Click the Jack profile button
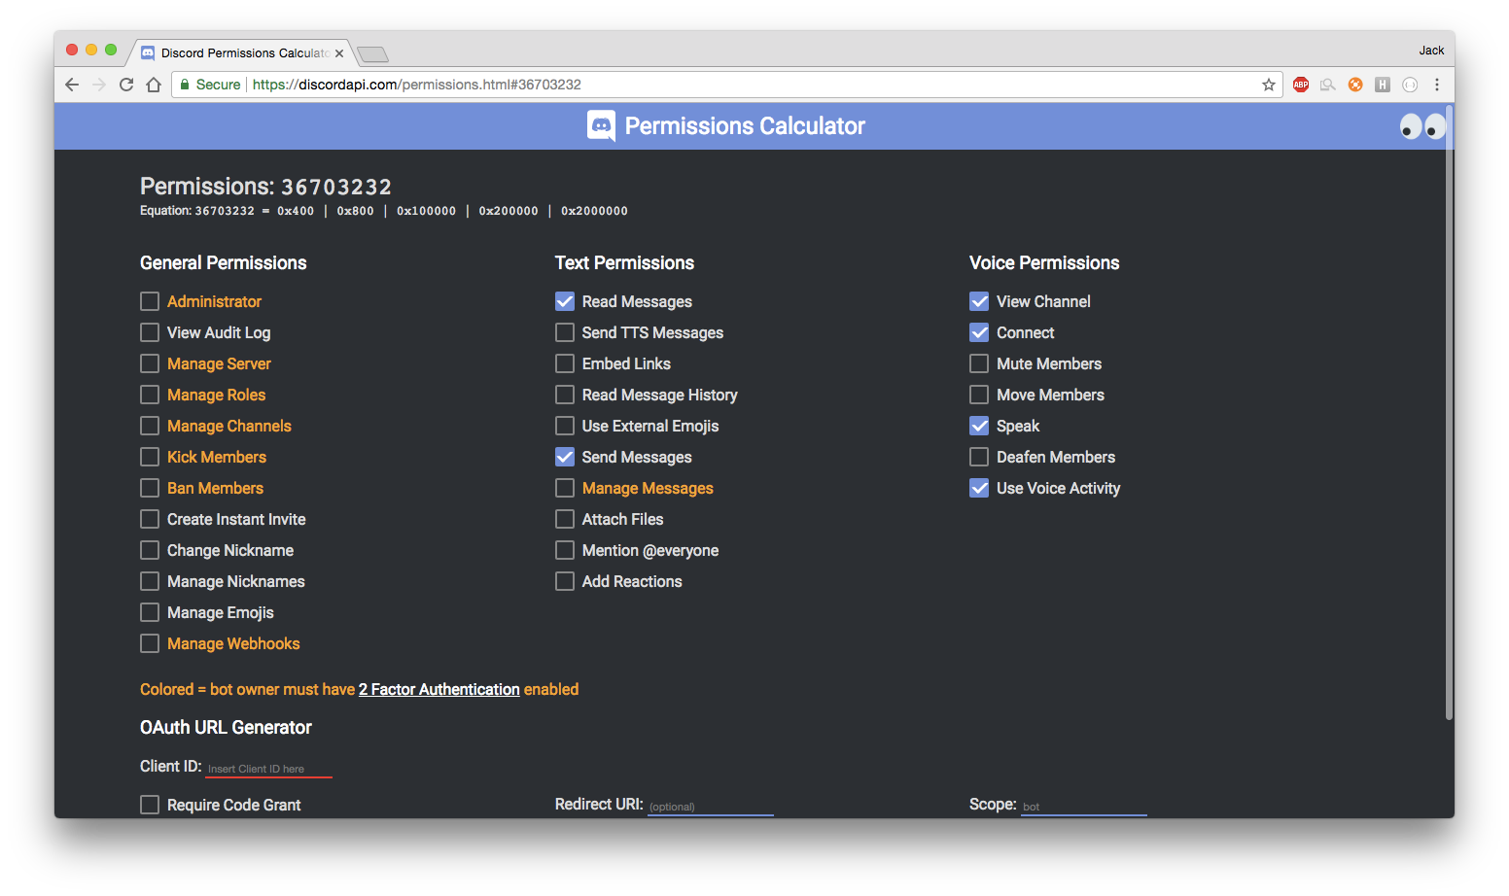The image size is (1509, 896). coord(1431,51)
